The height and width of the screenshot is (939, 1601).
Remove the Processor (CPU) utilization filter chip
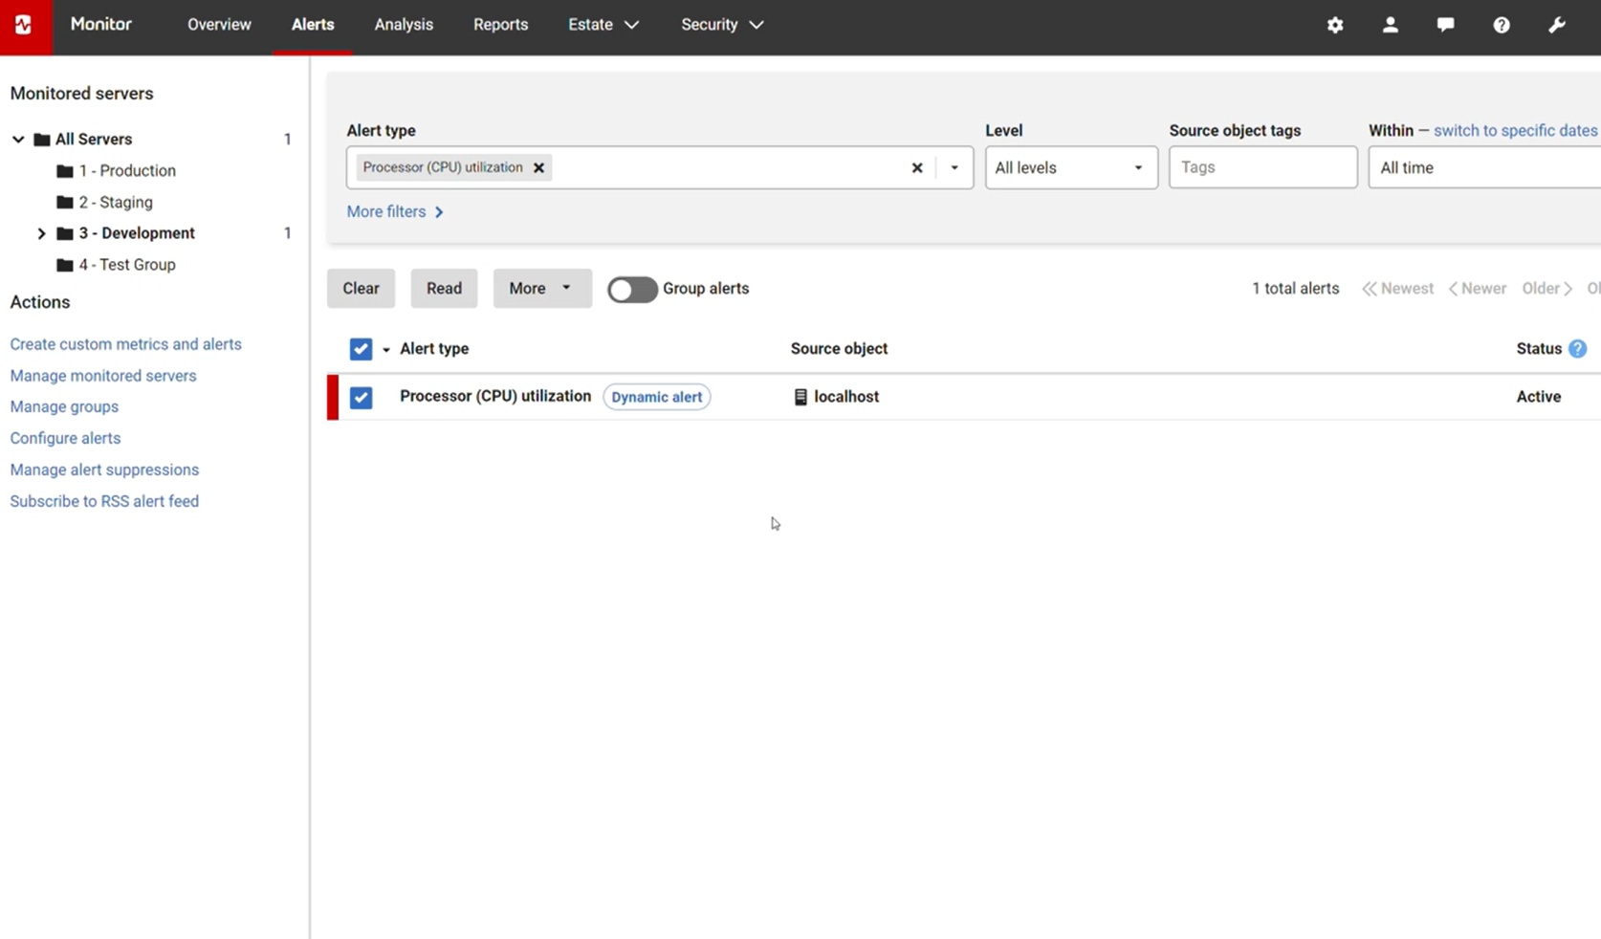pos(538,167)
